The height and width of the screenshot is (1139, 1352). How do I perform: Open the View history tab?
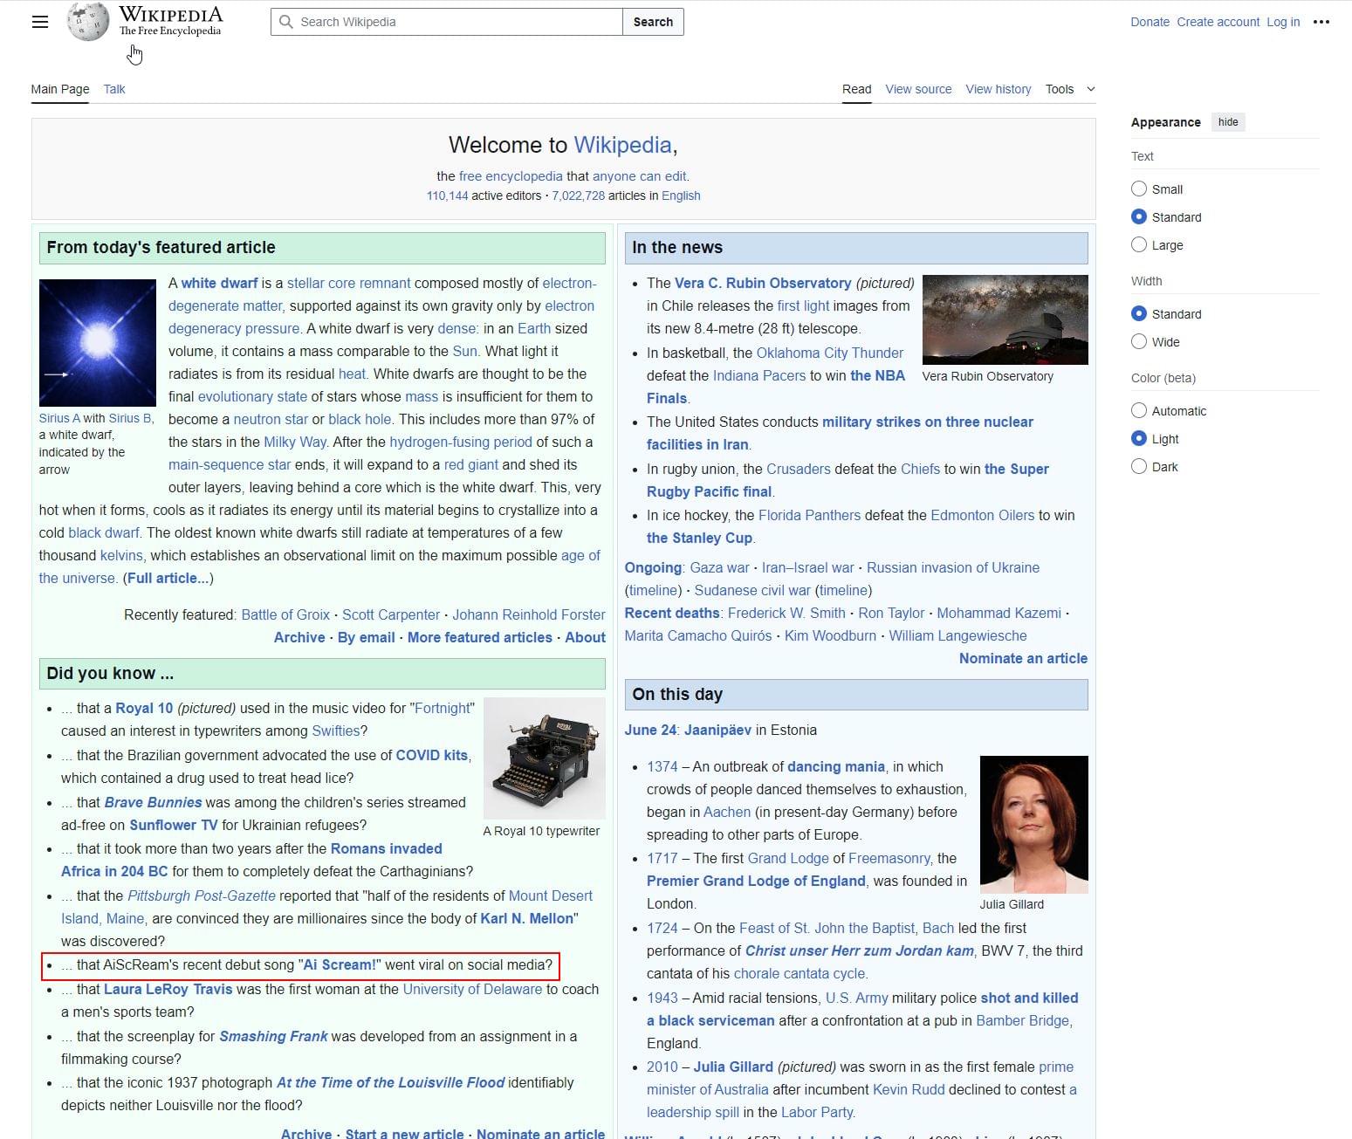pos(998,89)
